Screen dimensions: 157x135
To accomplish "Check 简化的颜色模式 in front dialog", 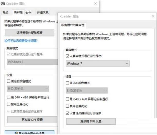I will click(x=67, y=83).
